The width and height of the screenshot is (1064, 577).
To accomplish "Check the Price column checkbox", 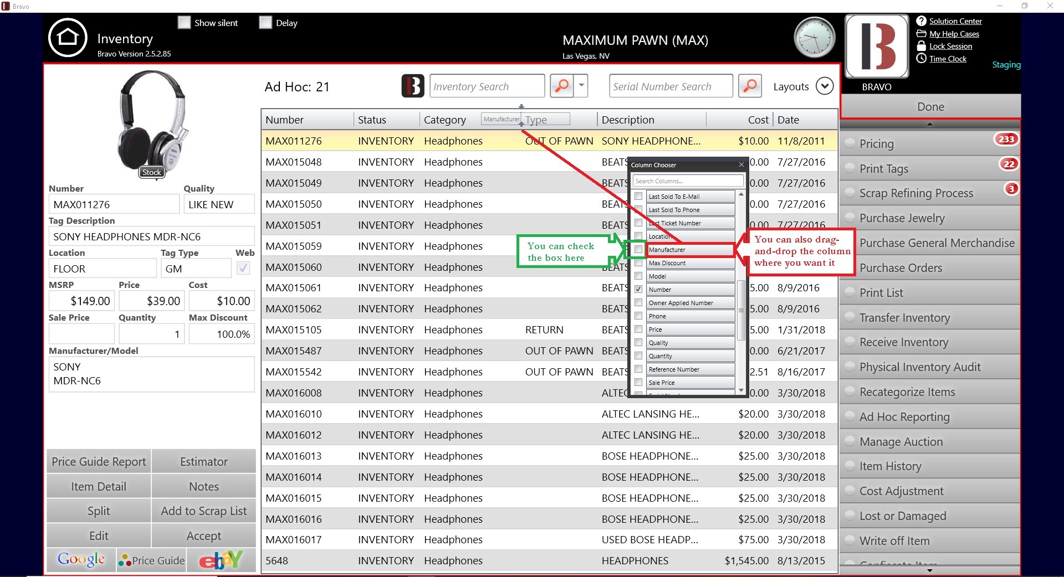I will 638,329.
